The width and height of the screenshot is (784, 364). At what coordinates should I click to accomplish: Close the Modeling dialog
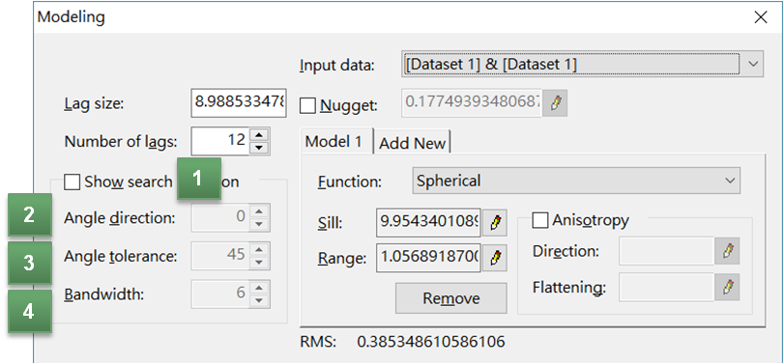click(761, 17)
